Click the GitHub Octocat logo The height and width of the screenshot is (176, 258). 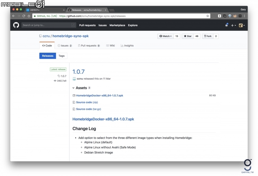(x=16, y=25)
